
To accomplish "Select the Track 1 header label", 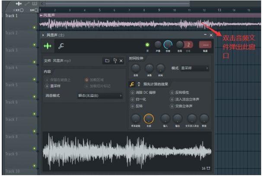I will [11, 16].
